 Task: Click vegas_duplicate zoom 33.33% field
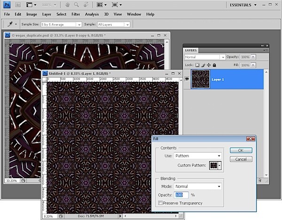point(12,181)
